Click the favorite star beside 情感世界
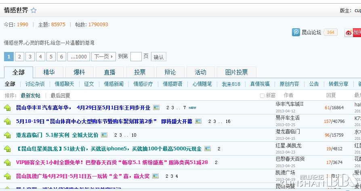Screen dimensions: 361x191 [34, 10]
